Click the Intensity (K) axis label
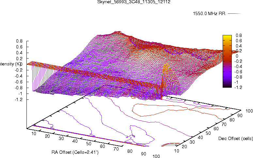 tap(10, 64)
